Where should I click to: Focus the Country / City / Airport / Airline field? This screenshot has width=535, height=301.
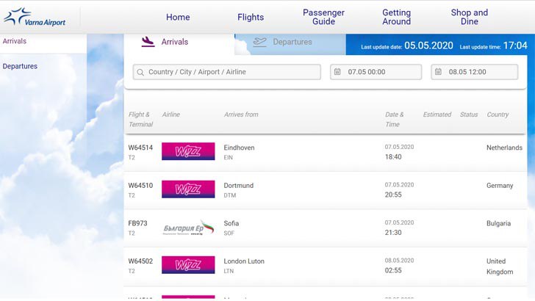point(227,72)
